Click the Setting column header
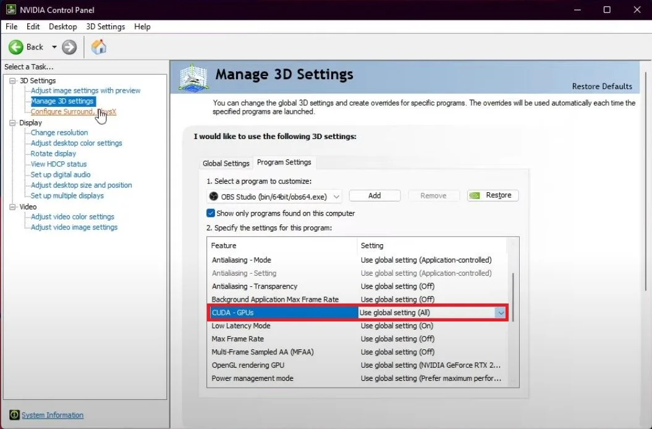 [432, 245]
